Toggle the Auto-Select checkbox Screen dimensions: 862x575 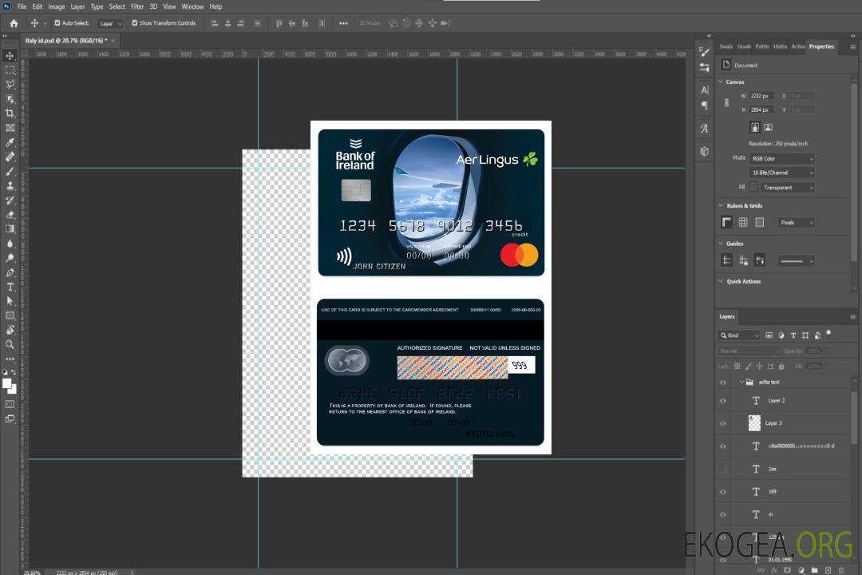(57, 23)
